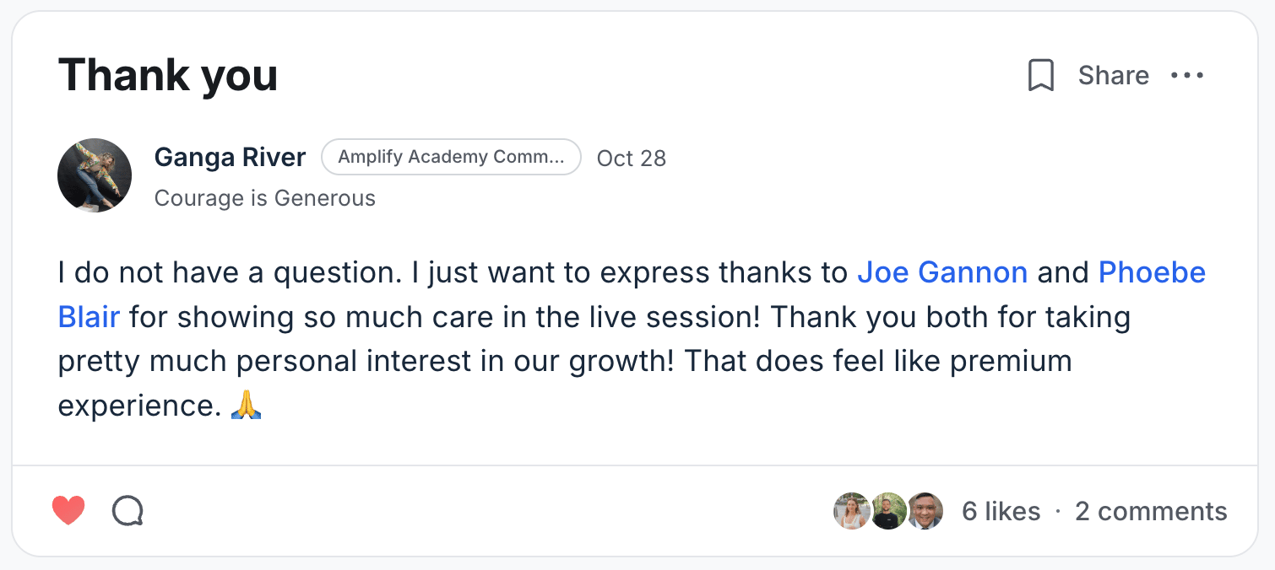Open the three-dot more options menu

1187,76
